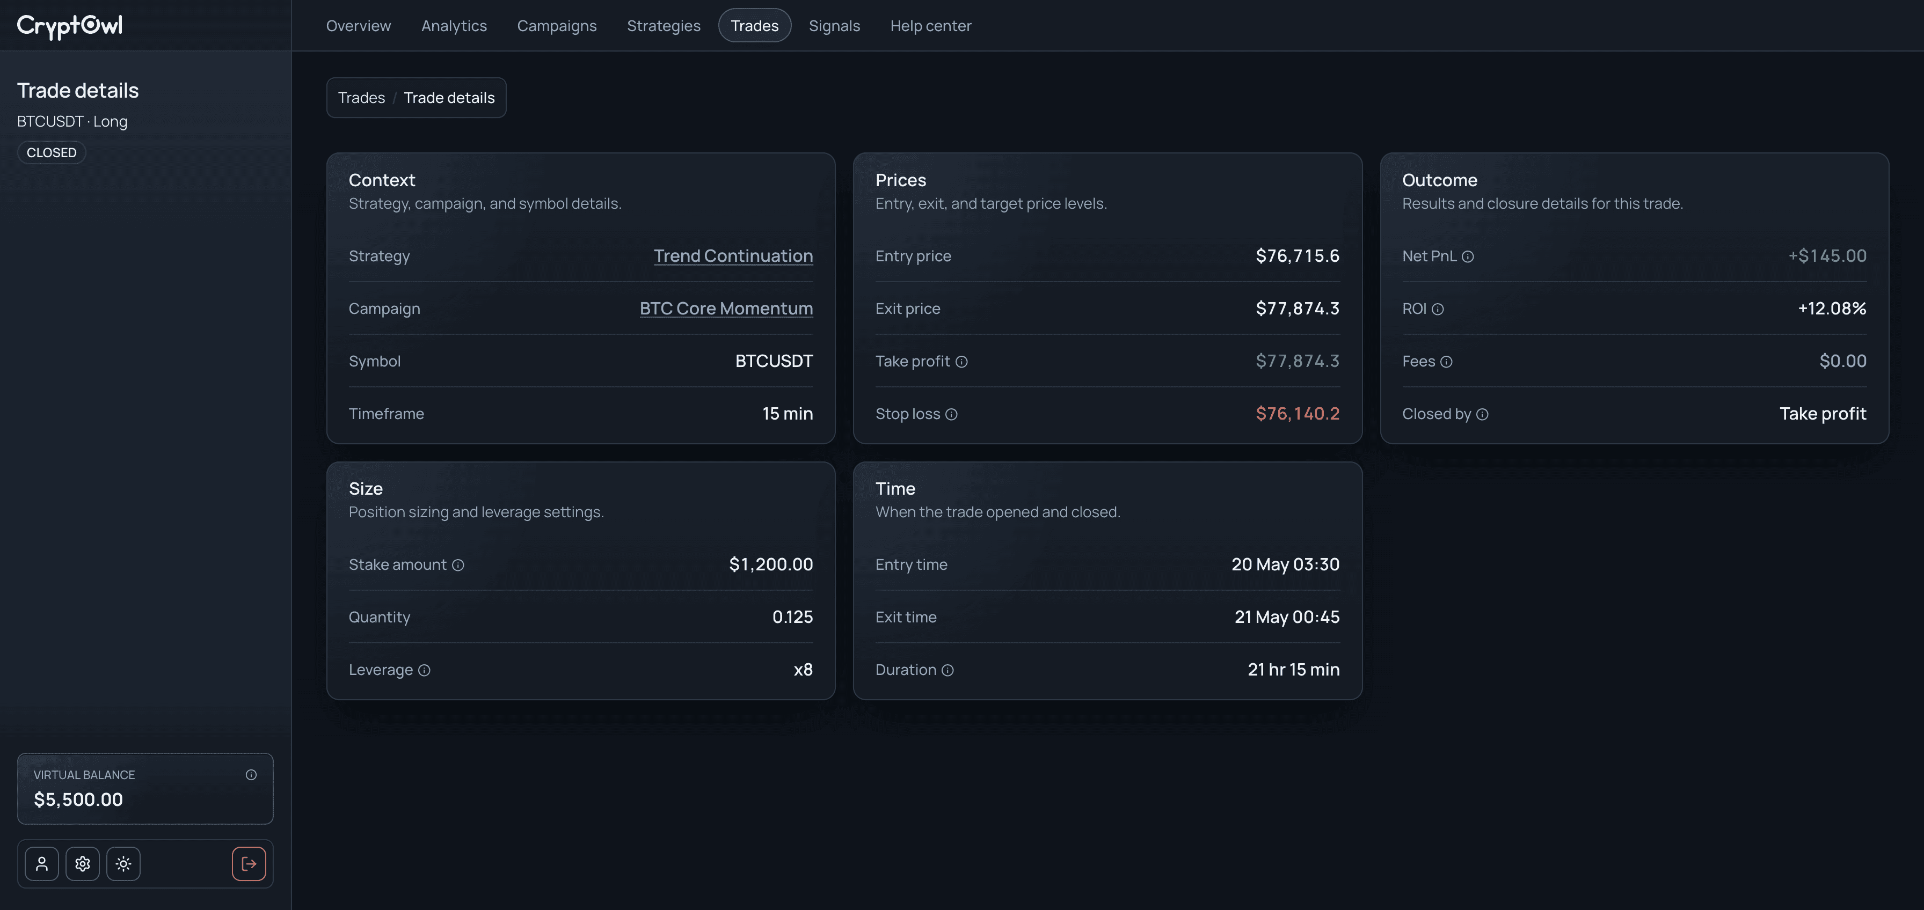Open the Strategies tab

tap(664, 25)
